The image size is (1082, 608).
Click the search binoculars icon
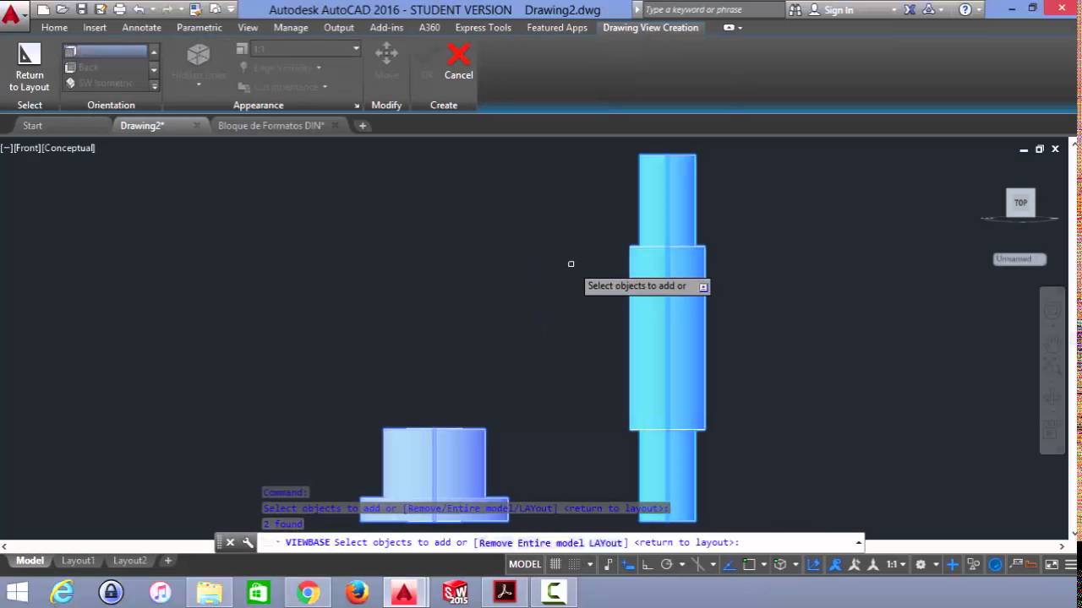pos(795,10)
